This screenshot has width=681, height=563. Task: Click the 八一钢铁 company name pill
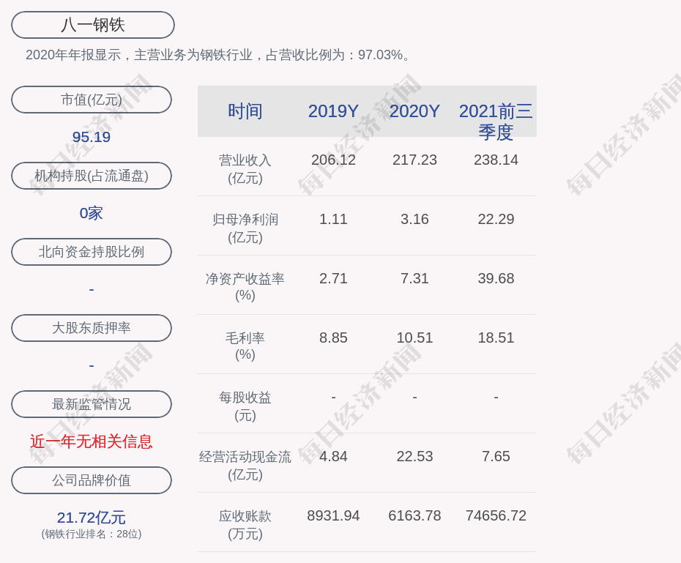click(x=93, y=25)
